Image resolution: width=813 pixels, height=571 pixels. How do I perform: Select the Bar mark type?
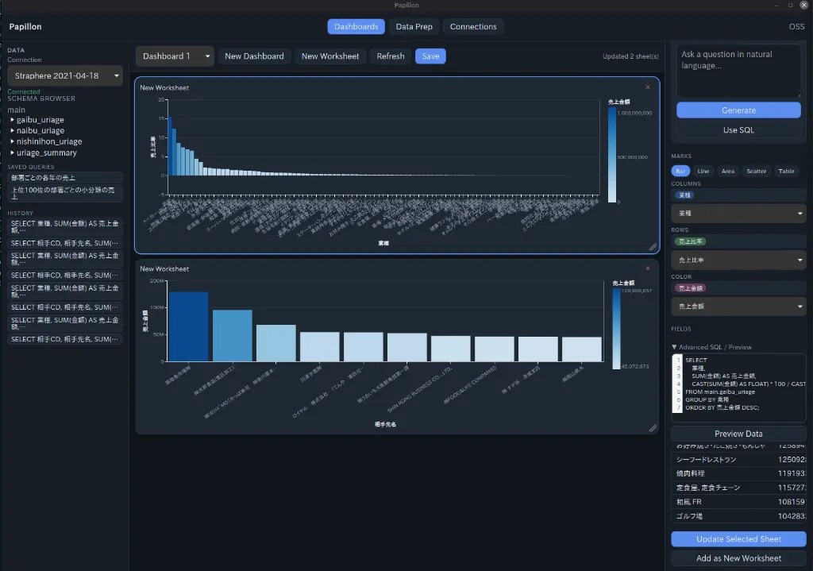[x=680, y=172]
